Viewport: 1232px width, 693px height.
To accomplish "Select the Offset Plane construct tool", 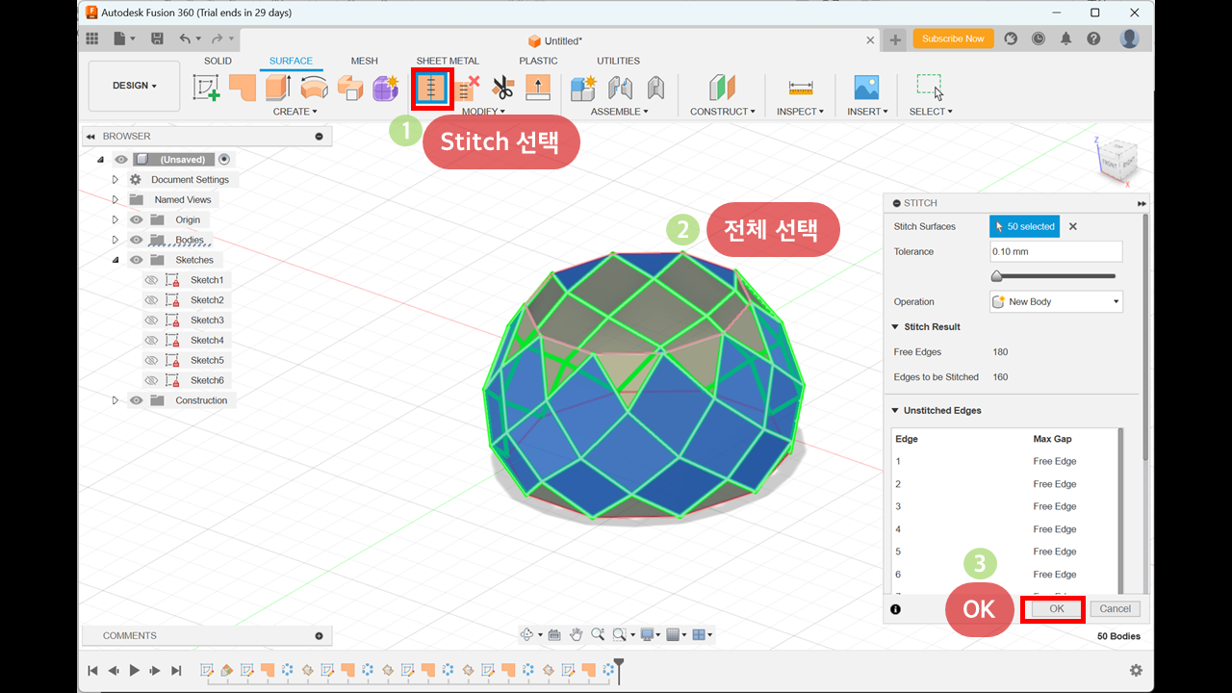I will pyautogui.click(x=722, y=88).
